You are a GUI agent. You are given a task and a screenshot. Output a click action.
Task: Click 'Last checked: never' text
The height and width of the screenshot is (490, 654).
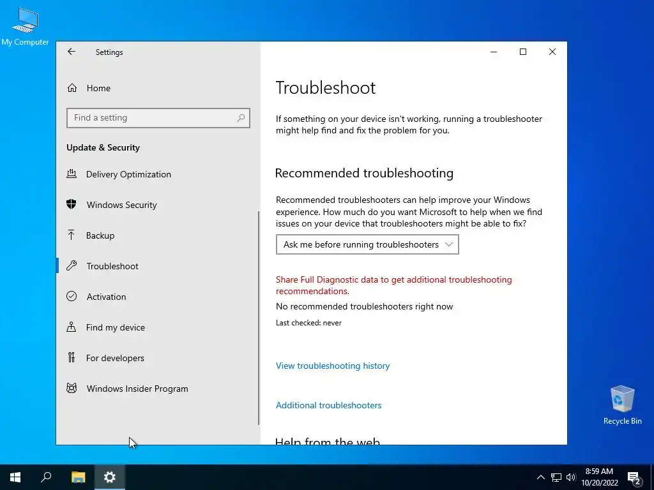308,323
